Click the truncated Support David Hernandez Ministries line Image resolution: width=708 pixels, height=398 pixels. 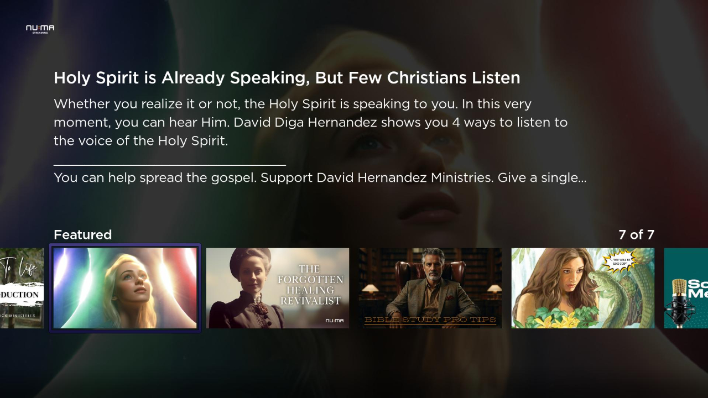tap(320, 178)
